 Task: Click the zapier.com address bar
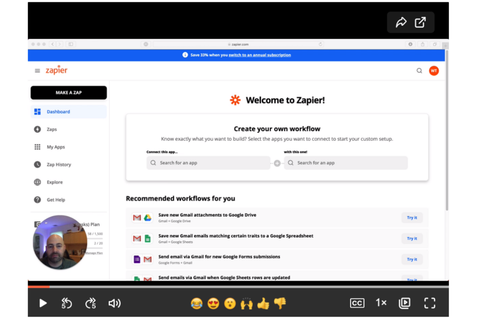tap(238, 44)
